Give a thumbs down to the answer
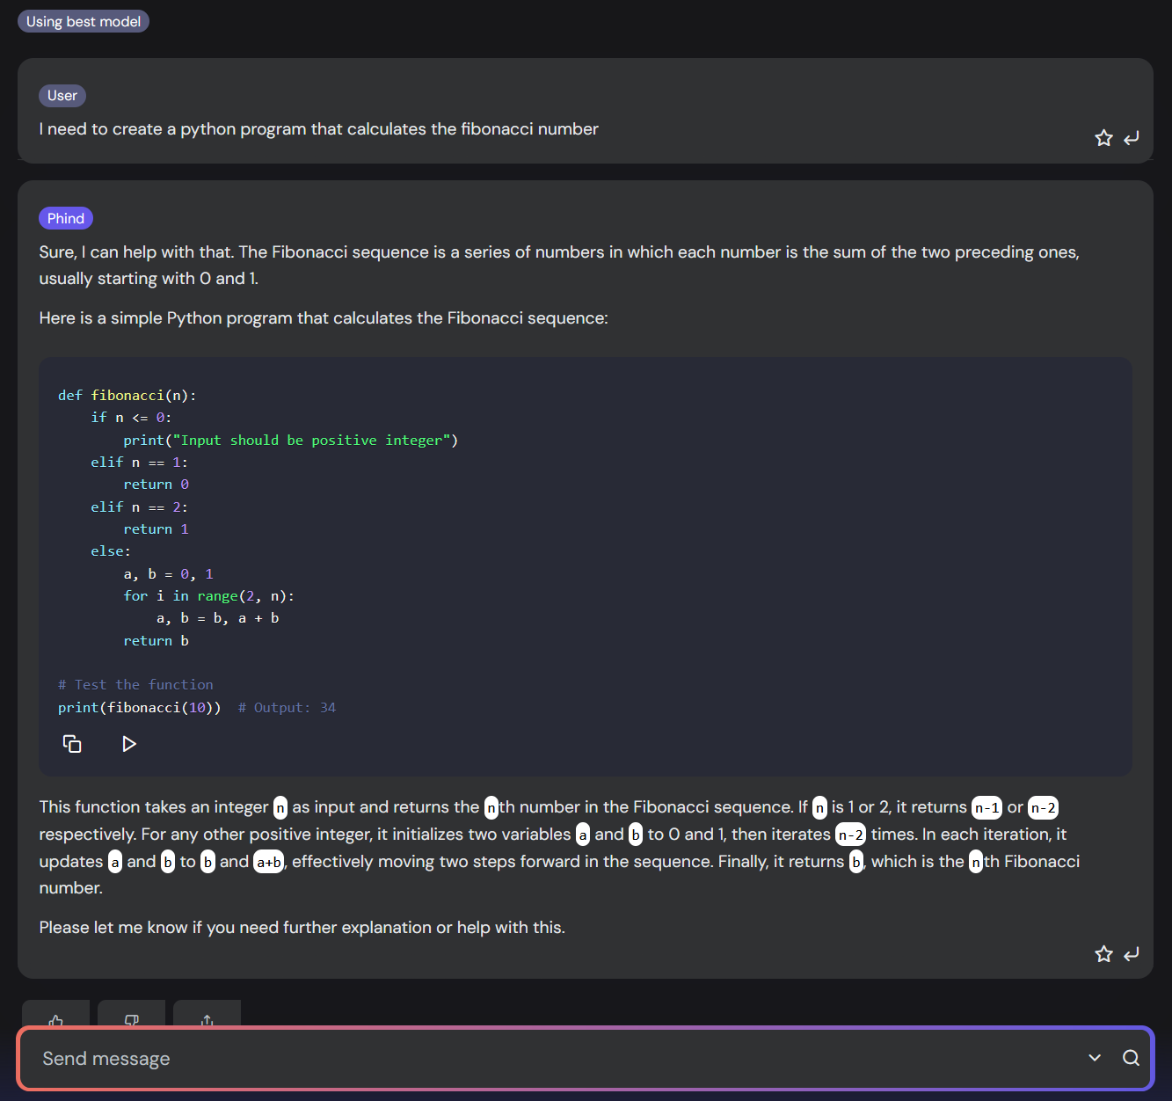1172x1101 pixels. pyautogui.click(x=131, y=1020)
